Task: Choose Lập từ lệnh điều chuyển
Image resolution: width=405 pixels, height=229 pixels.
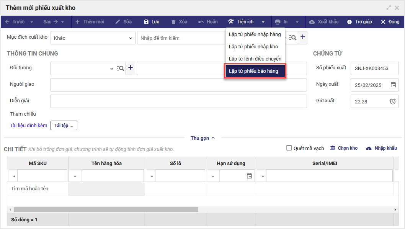Action: pyautogui.click(x=255, y=59)
